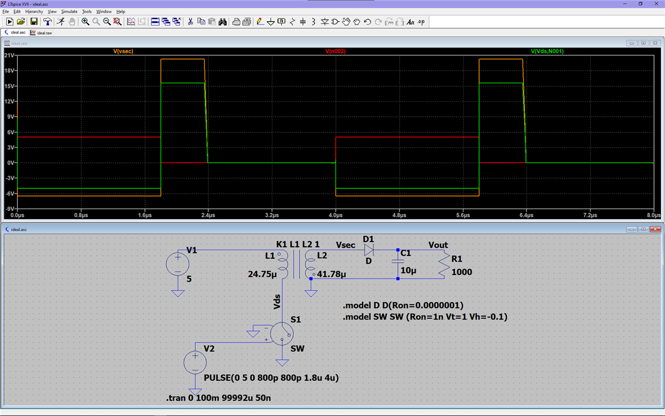Image resolution: width=665 pixels, height=416 pixels.
Task: Select the Inductor component tool
Action: tap(313, 22)
